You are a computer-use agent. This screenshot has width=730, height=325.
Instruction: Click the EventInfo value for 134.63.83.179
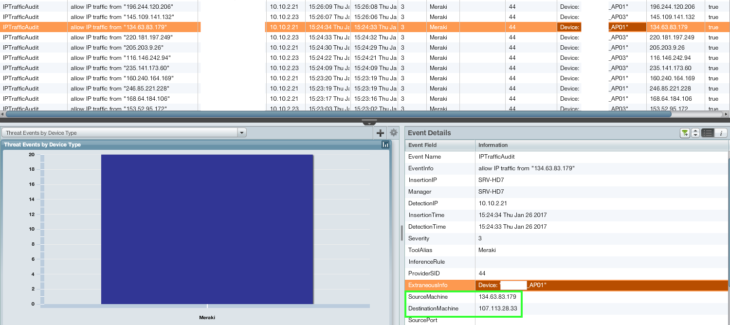[x=527, y=168]
